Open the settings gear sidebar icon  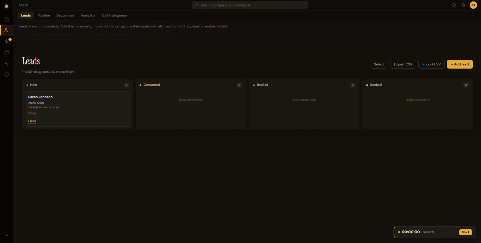(7, 75)
